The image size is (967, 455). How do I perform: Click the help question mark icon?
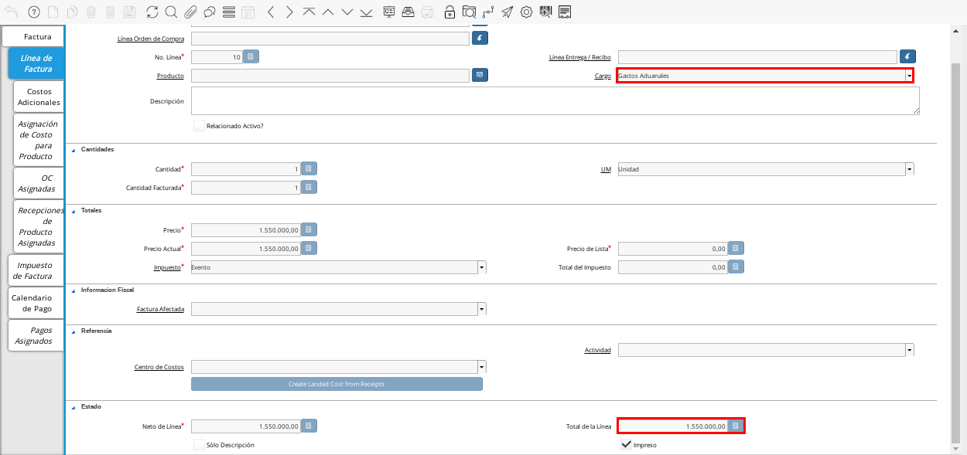(33, 12)
